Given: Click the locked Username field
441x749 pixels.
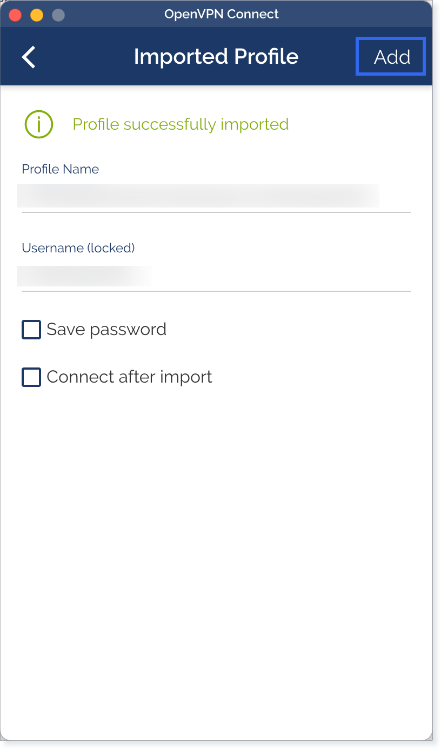Looking at the screenshot, I should coord(216,276).
